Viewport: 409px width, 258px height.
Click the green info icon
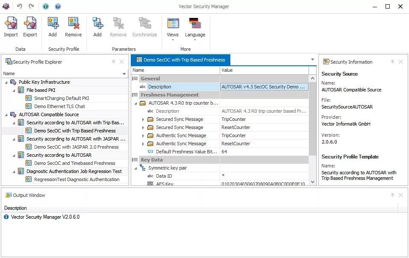[x=46, y=6]
